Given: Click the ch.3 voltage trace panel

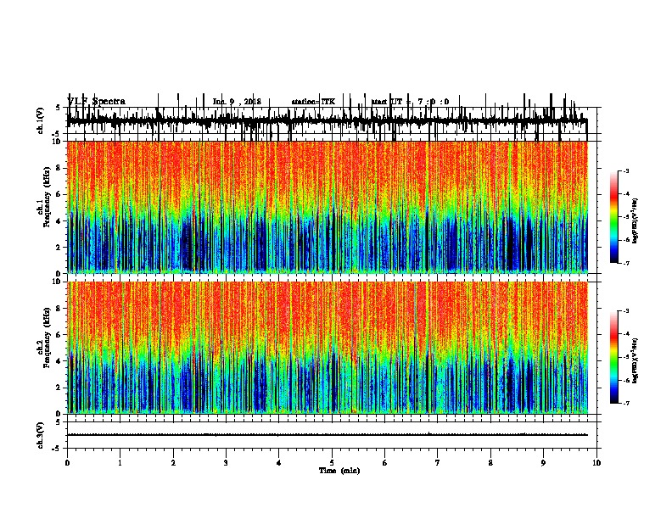Looking at the screenshot, I should click(x=332, y=435).
